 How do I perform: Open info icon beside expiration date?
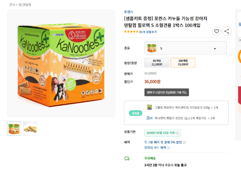pos(177,133)
